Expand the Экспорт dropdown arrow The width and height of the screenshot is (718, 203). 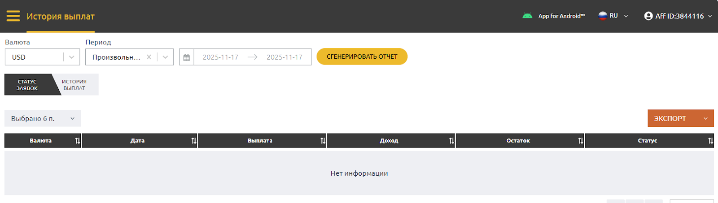click(705, 119)
